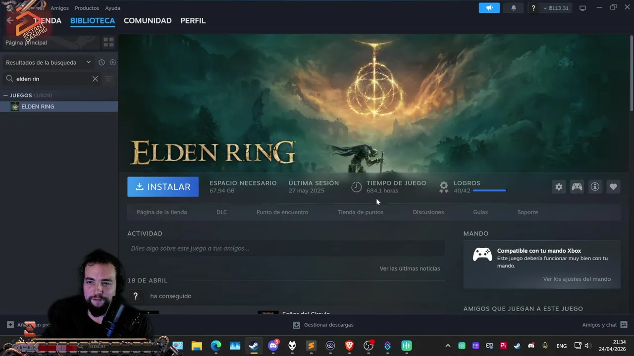Screen dimensions: 634x356
Task: Open the Steam announcements megaphone button
Action: 489,8
